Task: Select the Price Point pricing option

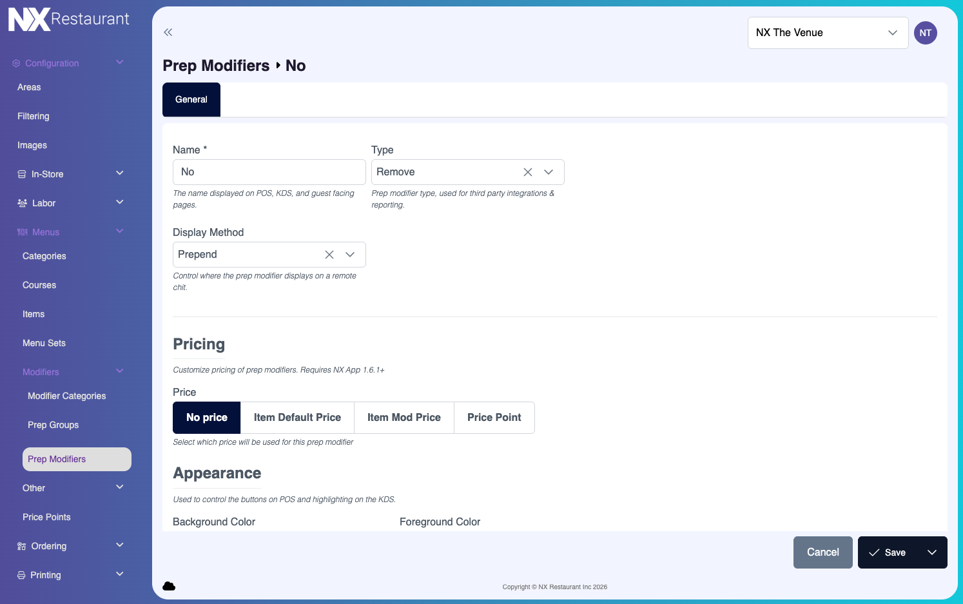Action: pos(494,418)
